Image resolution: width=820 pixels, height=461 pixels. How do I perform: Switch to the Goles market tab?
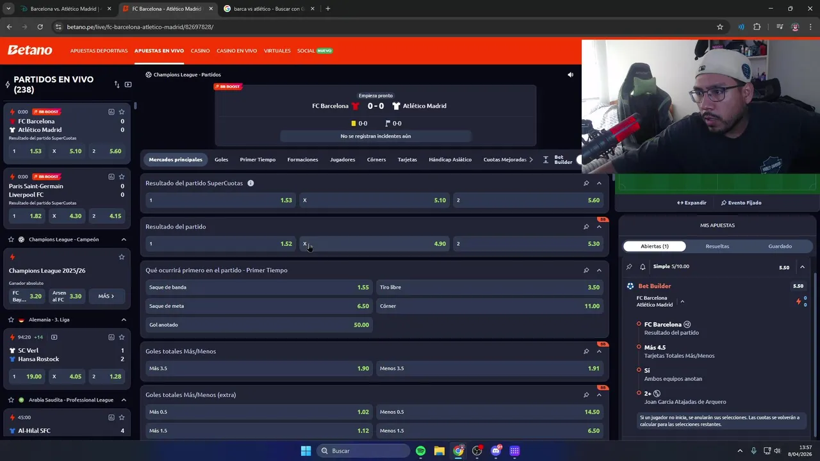[222, 159]
